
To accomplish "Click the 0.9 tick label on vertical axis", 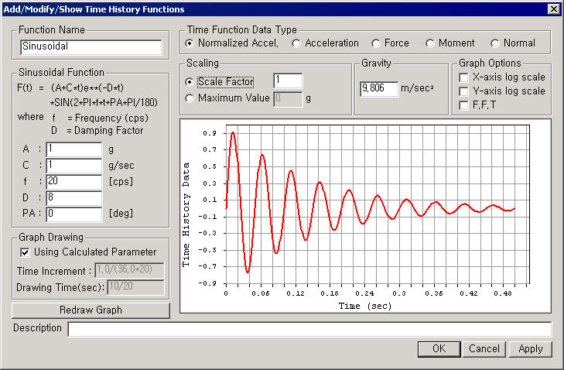I will click(x=210, y=133).
